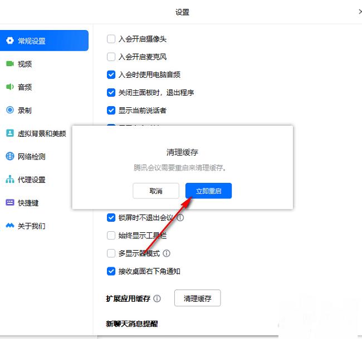Select the 视频 camera icon in sidebar
This screenshot has height=339, width=362.
click(x=10, y=64)
